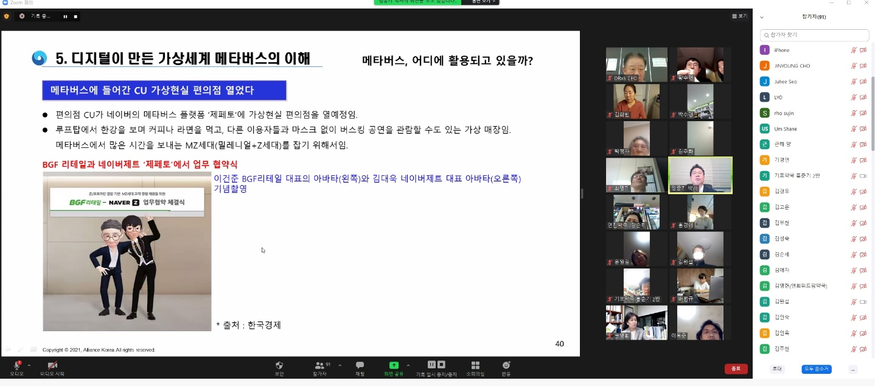Click the video camera icon for 기호약국 홍준기 2반
The image size is (875, 386).
(863, 176)
